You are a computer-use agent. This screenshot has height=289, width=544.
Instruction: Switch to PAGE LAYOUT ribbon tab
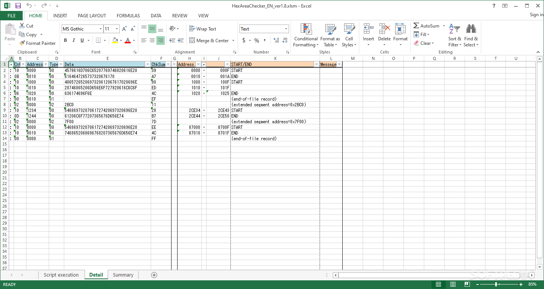(x=92, y=16)
